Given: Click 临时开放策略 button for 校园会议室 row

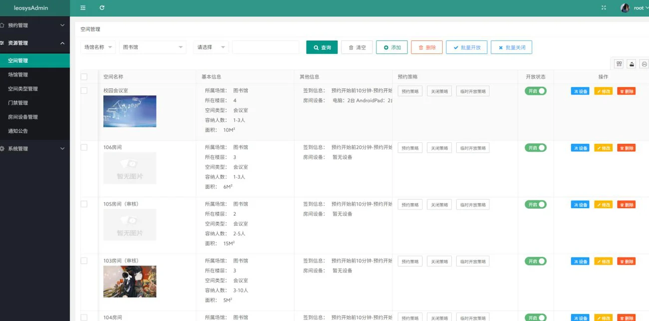Looking at the screenshot, I should pyautogui.click(x=473, y=91).
